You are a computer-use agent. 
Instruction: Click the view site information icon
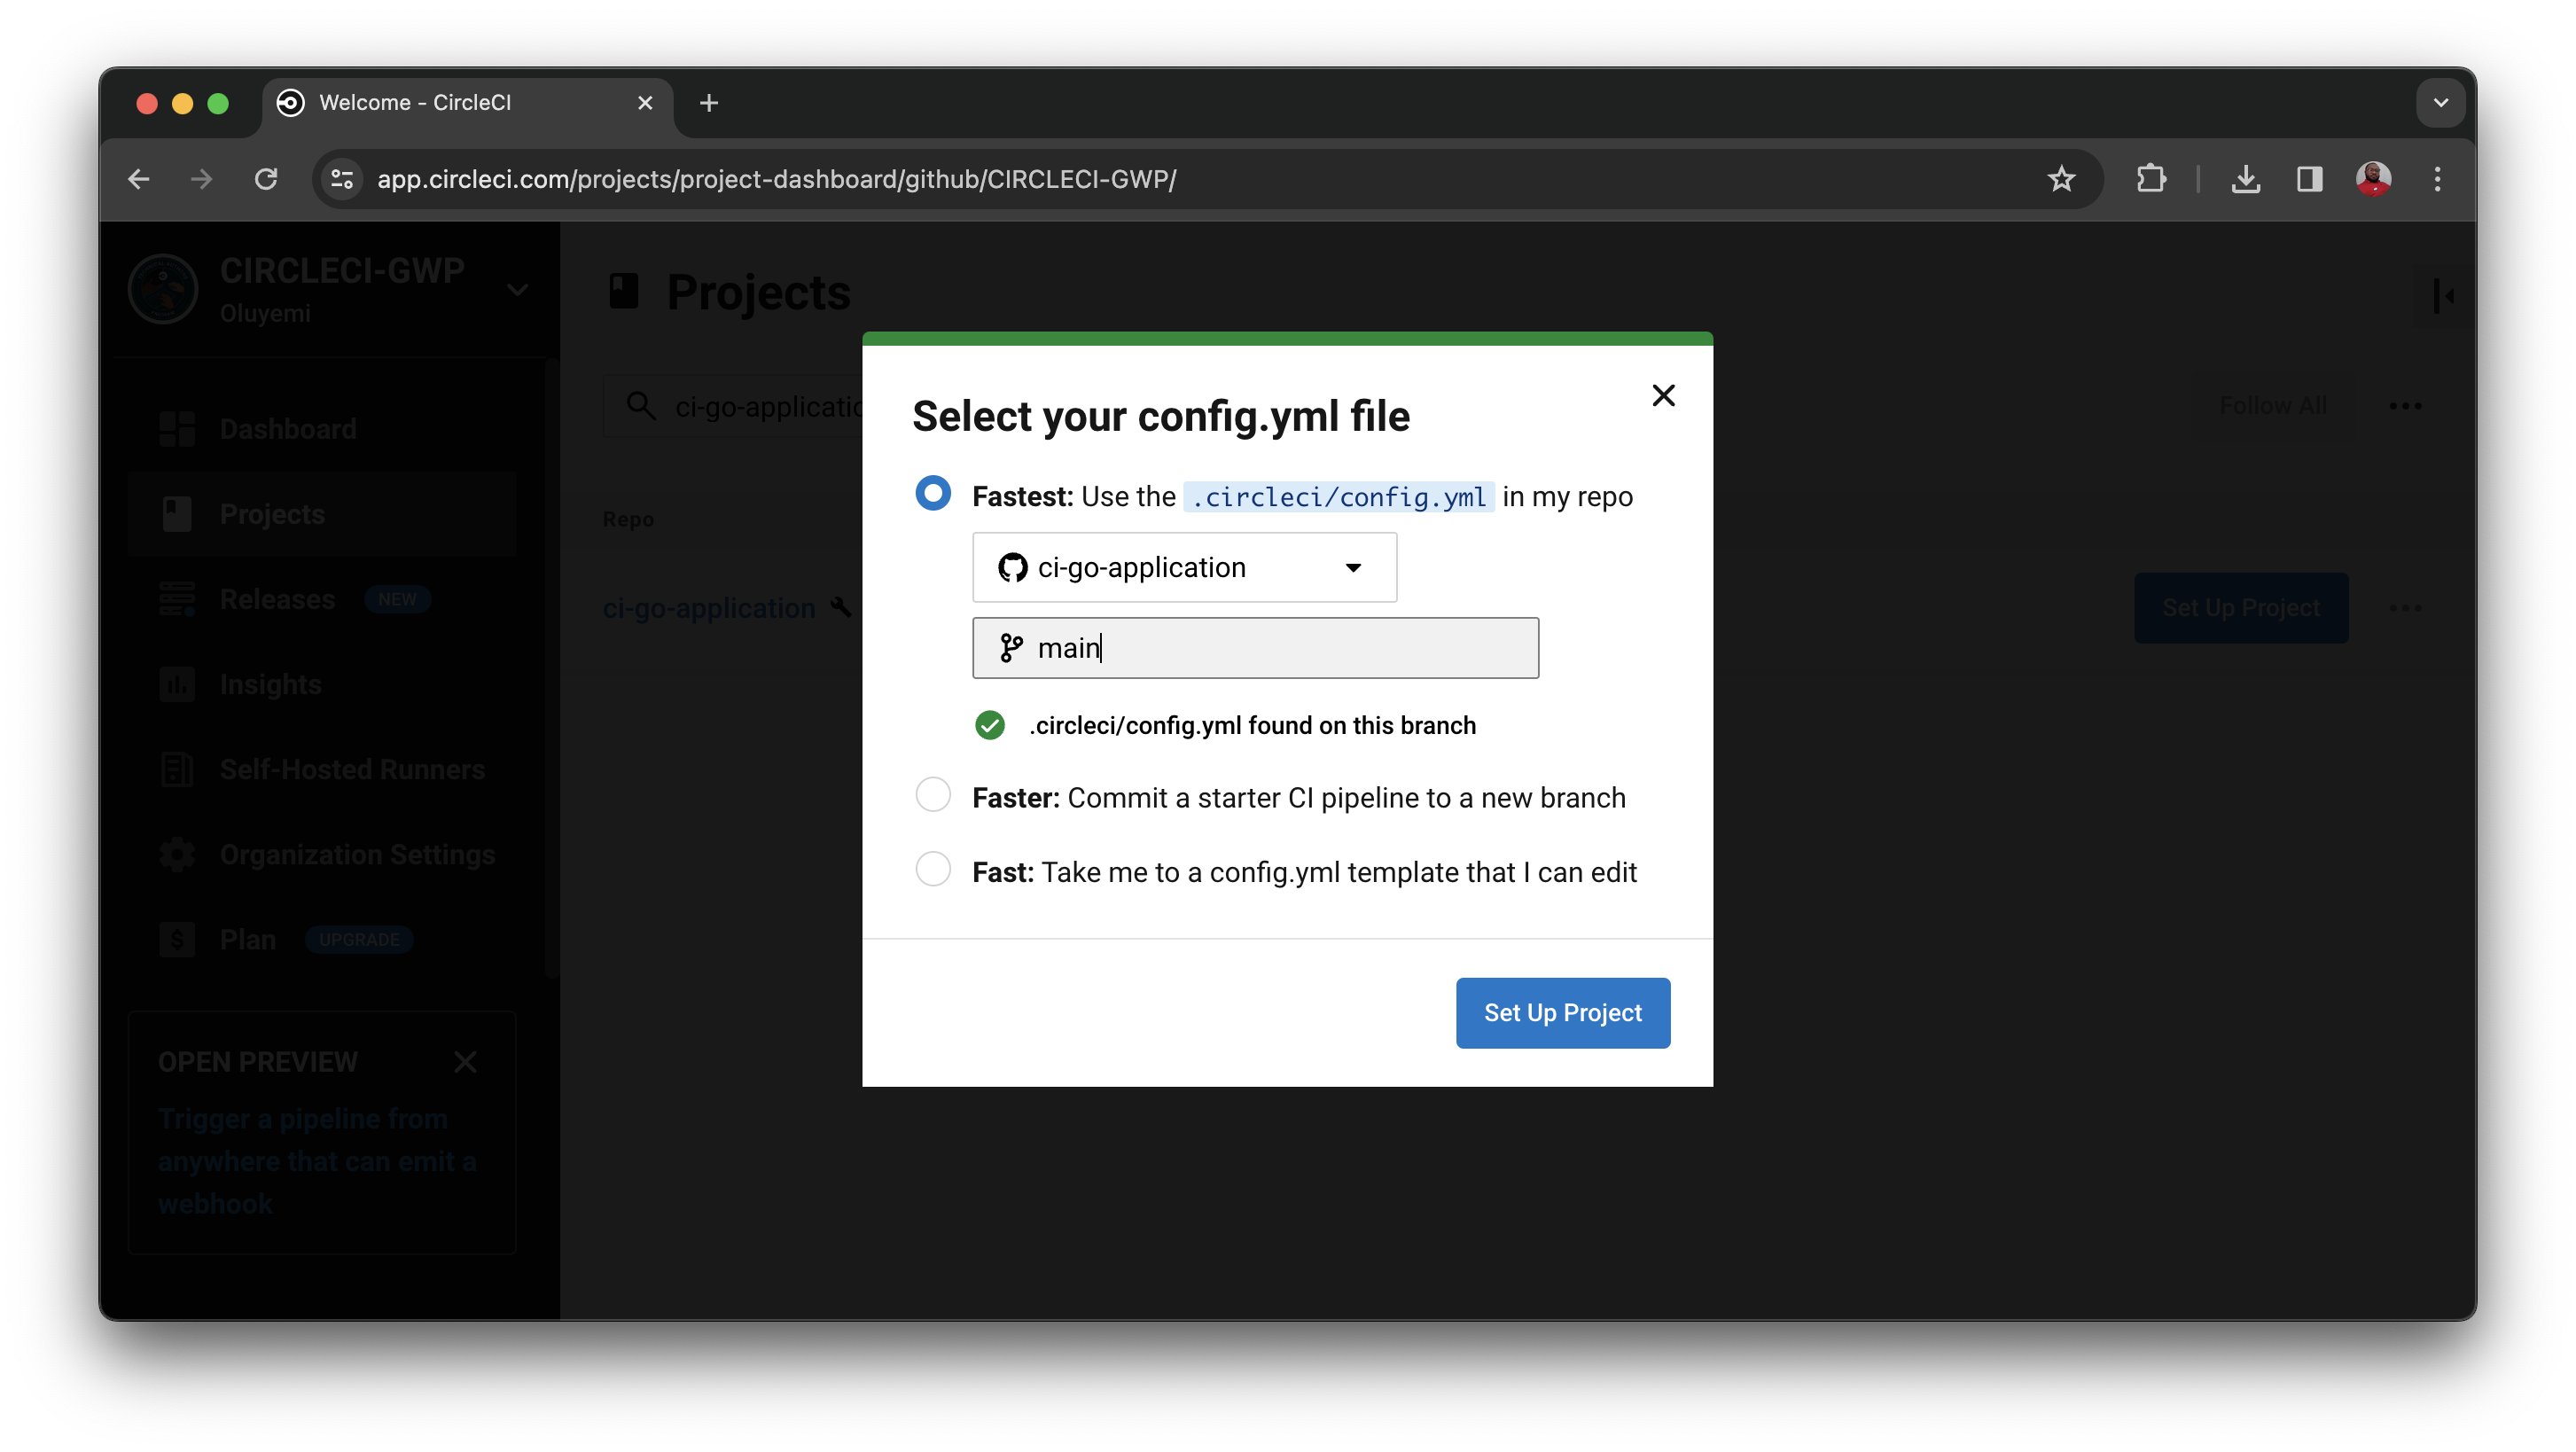tap(342, 179)
